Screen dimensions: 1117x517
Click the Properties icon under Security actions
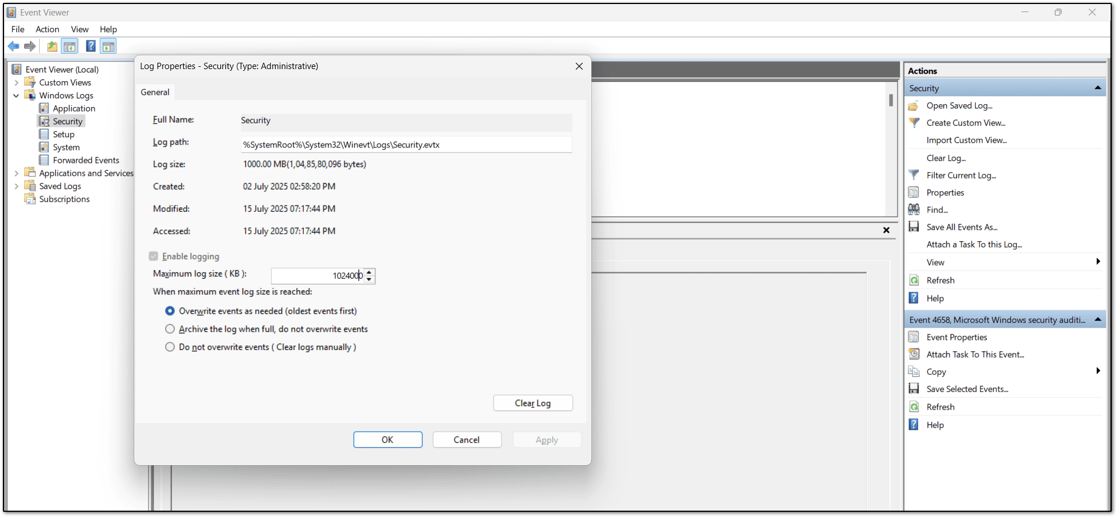pyautogui.click(x=914, y=192)
